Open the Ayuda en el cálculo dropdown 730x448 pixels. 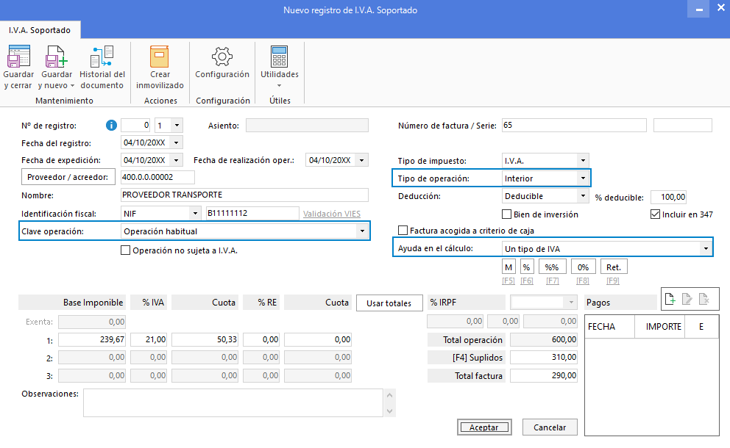pos(706,249)
